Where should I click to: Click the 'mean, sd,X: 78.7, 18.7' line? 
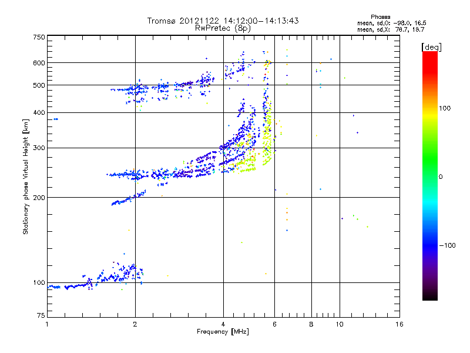coord(391,29)
